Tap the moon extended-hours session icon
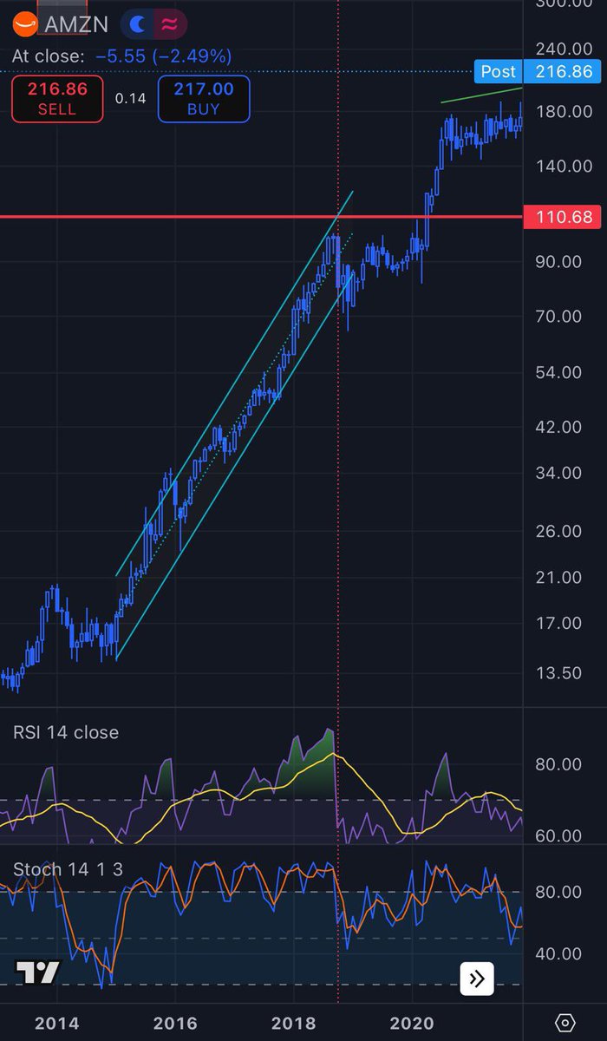 (137, 24)
